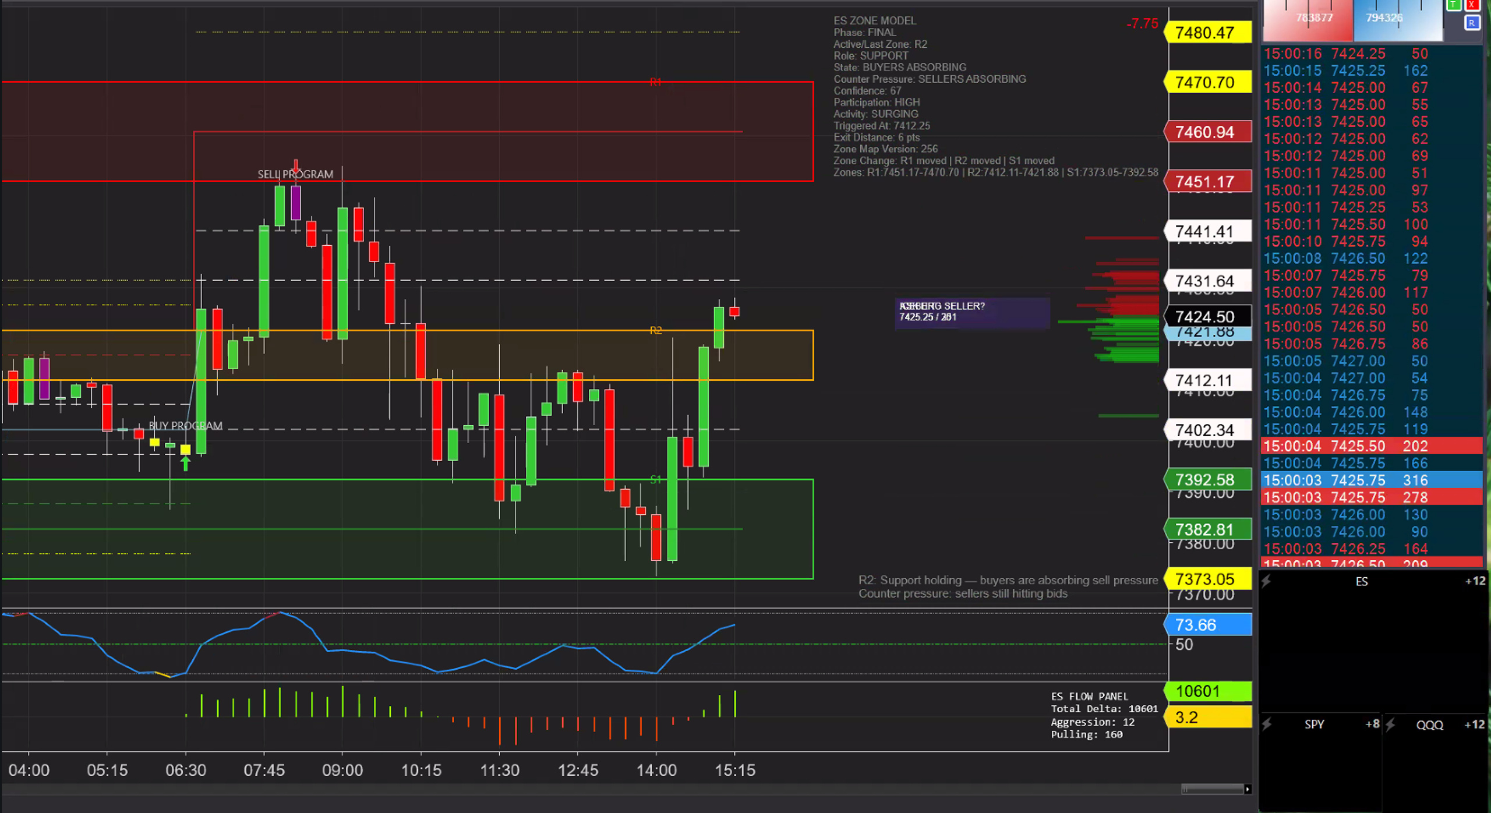The image size is (1491, 813).
Task: Click the blue R button
Action: pos(1472,23)
